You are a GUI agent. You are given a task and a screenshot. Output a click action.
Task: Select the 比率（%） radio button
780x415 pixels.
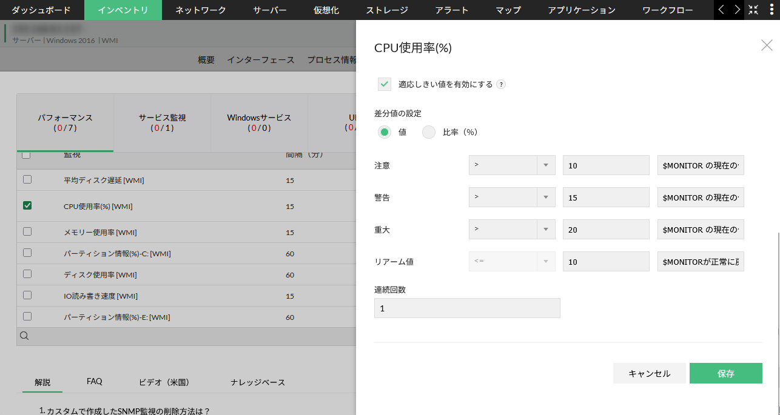pyautogui.click(x=429, y=132)
